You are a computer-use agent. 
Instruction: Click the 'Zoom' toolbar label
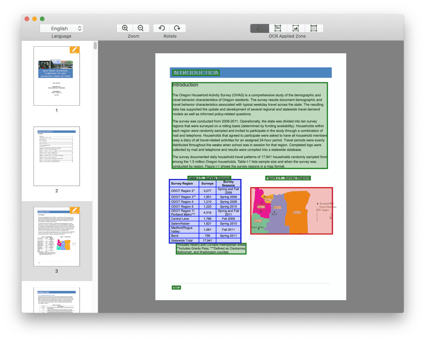click(x=133, y=36)
